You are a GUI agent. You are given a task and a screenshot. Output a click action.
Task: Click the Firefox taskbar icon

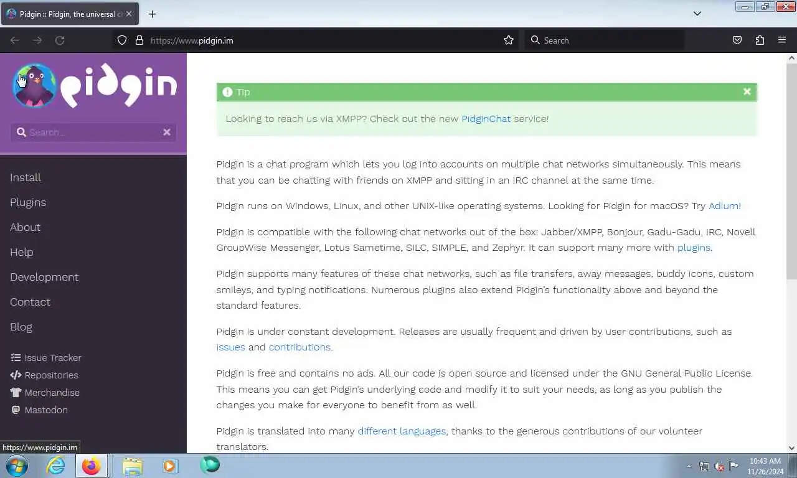pyautogui.click(x=92, y=466)
